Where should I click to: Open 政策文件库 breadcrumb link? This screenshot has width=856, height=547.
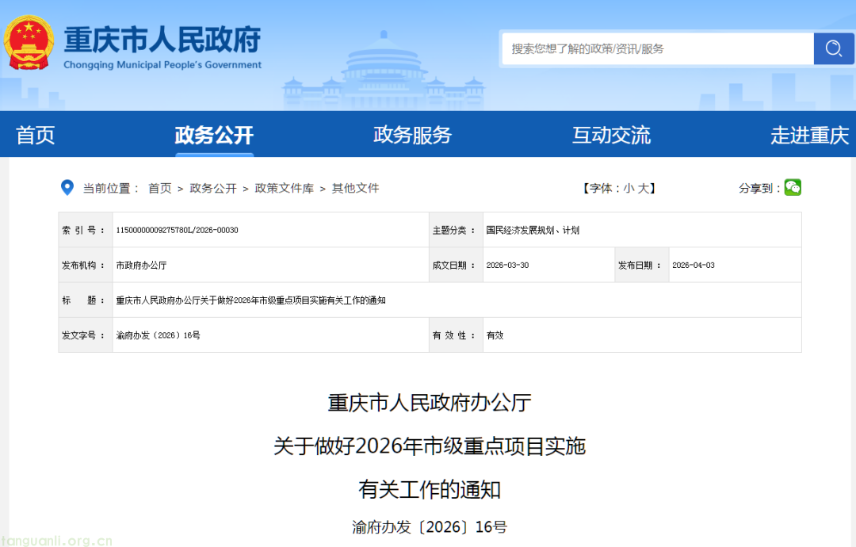pos(284,189)
